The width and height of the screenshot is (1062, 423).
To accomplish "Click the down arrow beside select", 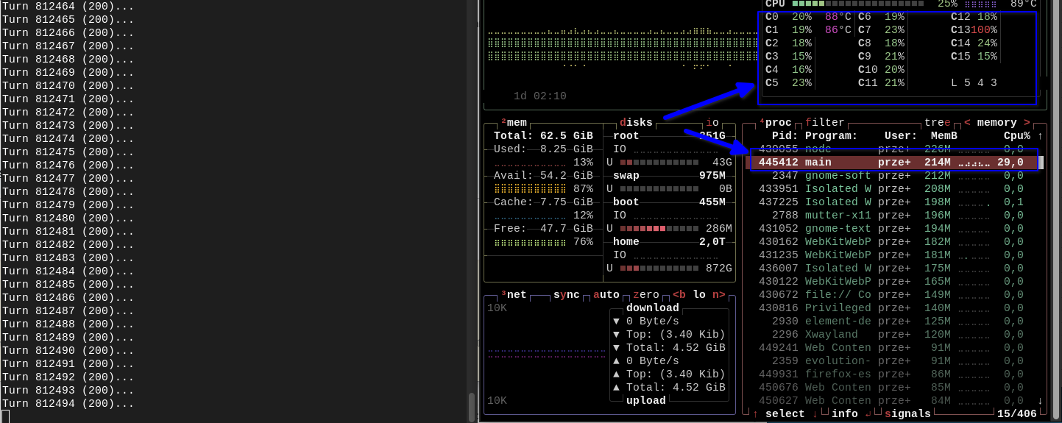I will tap(815, 414).
